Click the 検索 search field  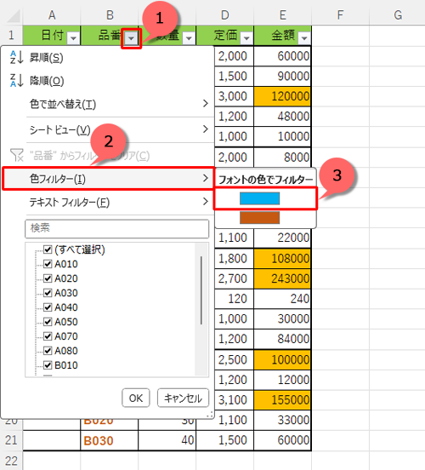click(116, 229)
